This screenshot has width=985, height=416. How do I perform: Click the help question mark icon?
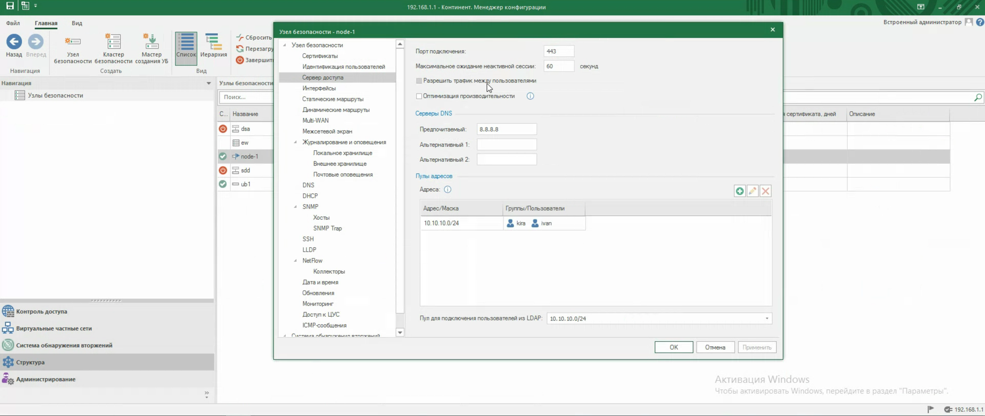[x=979, y=23]
